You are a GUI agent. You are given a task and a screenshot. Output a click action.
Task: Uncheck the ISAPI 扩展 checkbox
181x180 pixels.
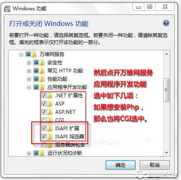click(44, 128)
